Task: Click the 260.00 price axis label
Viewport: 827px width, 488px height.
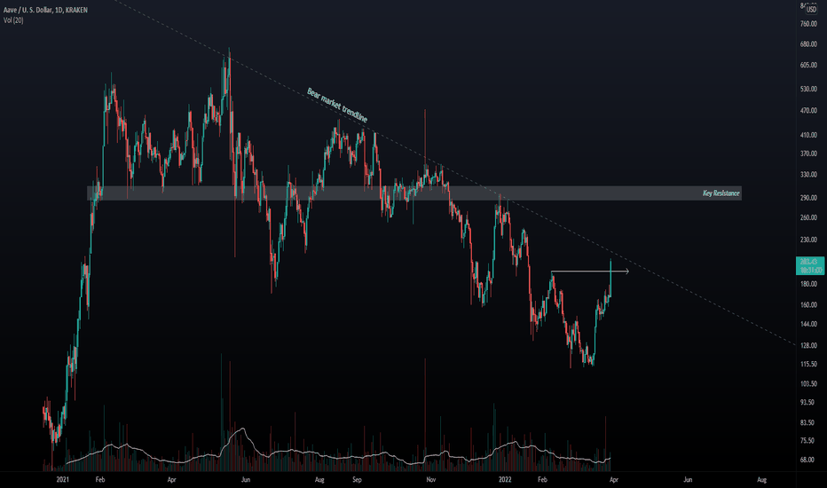Action: (808, 217)
